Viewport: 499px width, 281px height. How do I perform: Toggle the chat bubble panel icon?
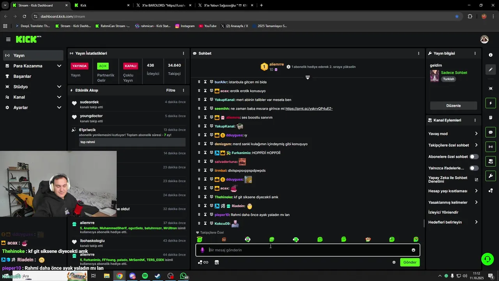click(491, 132)
